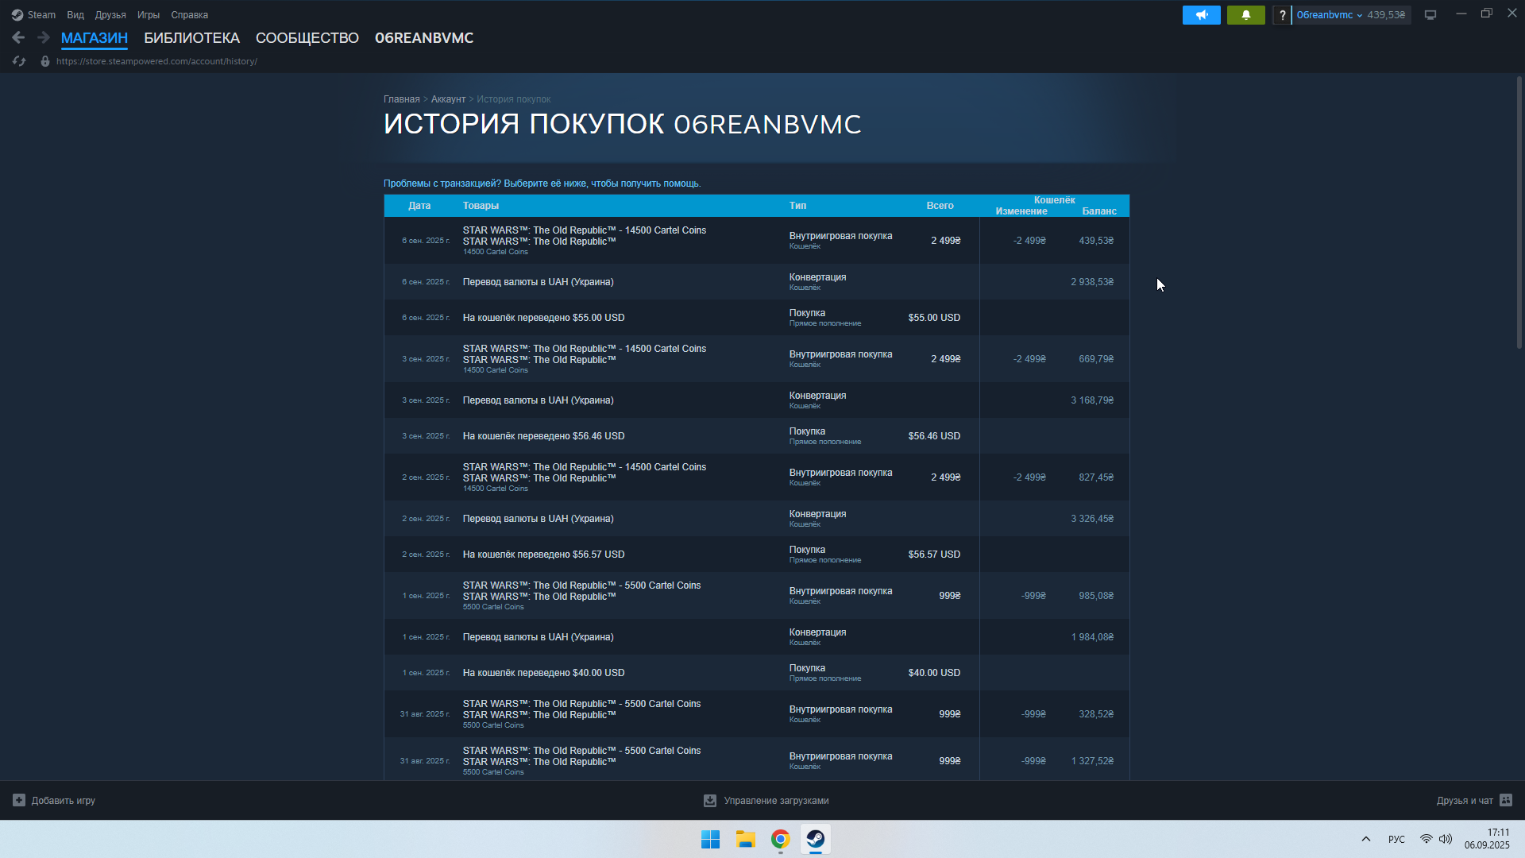Select the 3 сен. 14500 Cartel Coins purchase

pyautogui.click(x=756, y=359)
